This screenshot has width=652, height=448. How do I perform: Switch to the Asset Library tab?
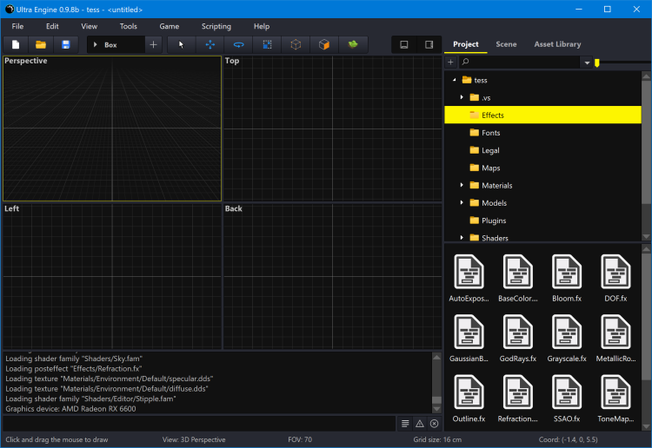(557, 44)
